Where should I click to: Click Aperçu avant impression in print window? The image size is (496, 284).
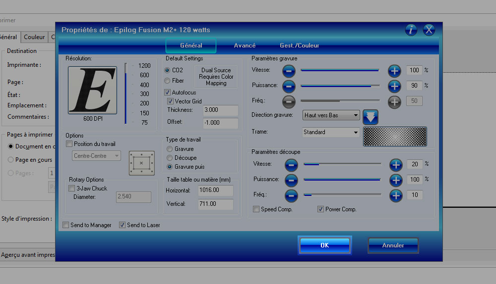click(x=27, y=255)
